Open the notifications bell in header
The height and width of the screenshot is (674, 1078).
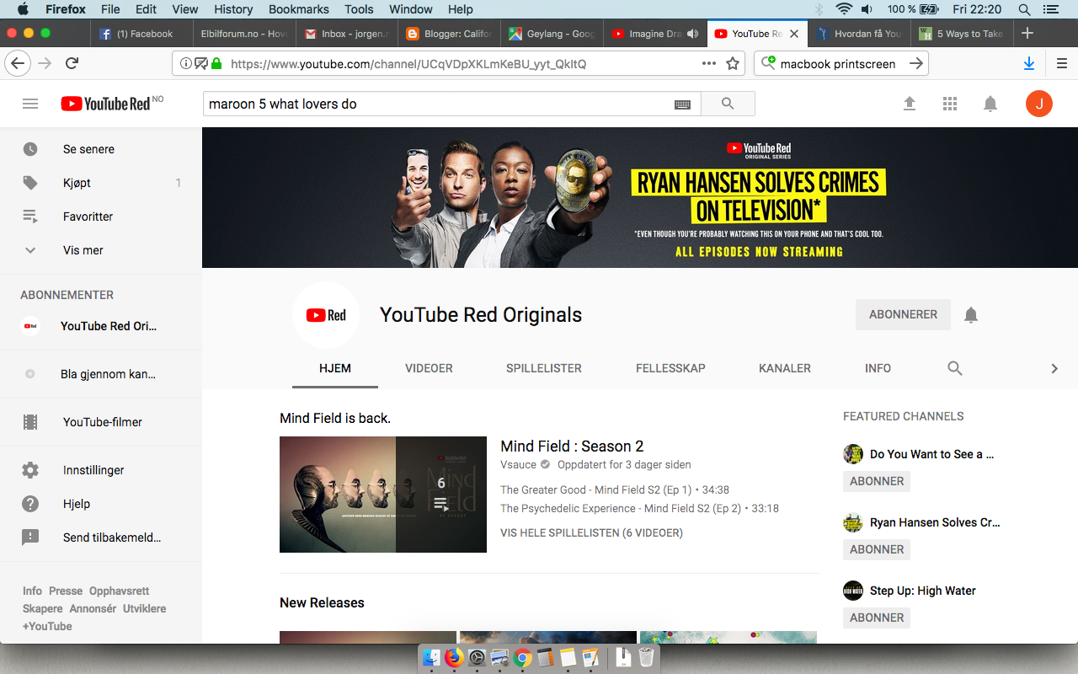[990, 104]
